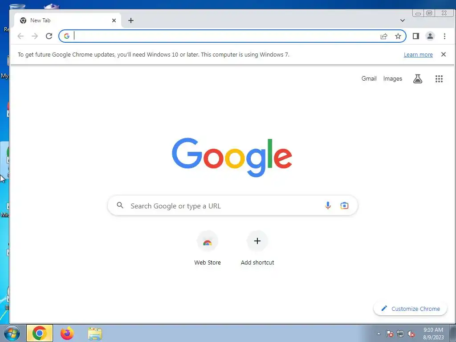Screen dimensions: 456x342
Task: Click the back navigation arrow
Action: pyautogui.click(x=20, y=36)
